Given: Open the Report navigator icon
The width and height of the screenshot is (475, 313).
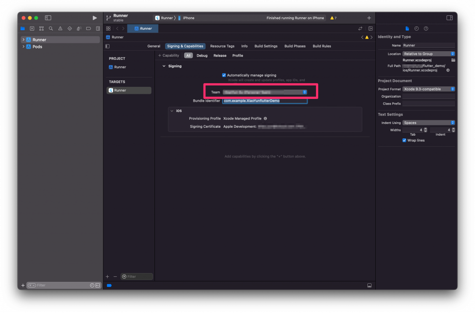Looking at the screenshot, I should point(98,28).
